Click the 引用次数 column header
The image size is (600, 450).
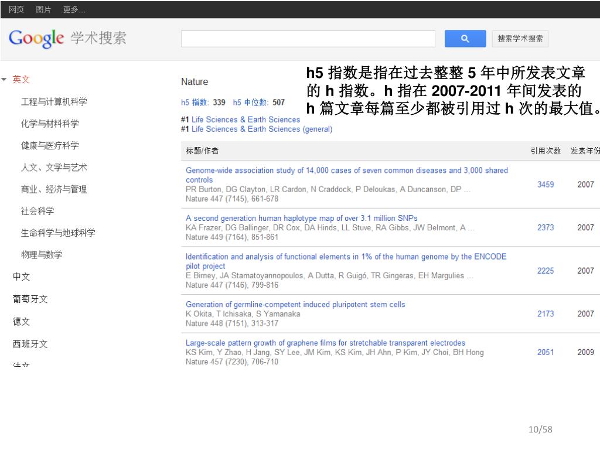point(546,151)
